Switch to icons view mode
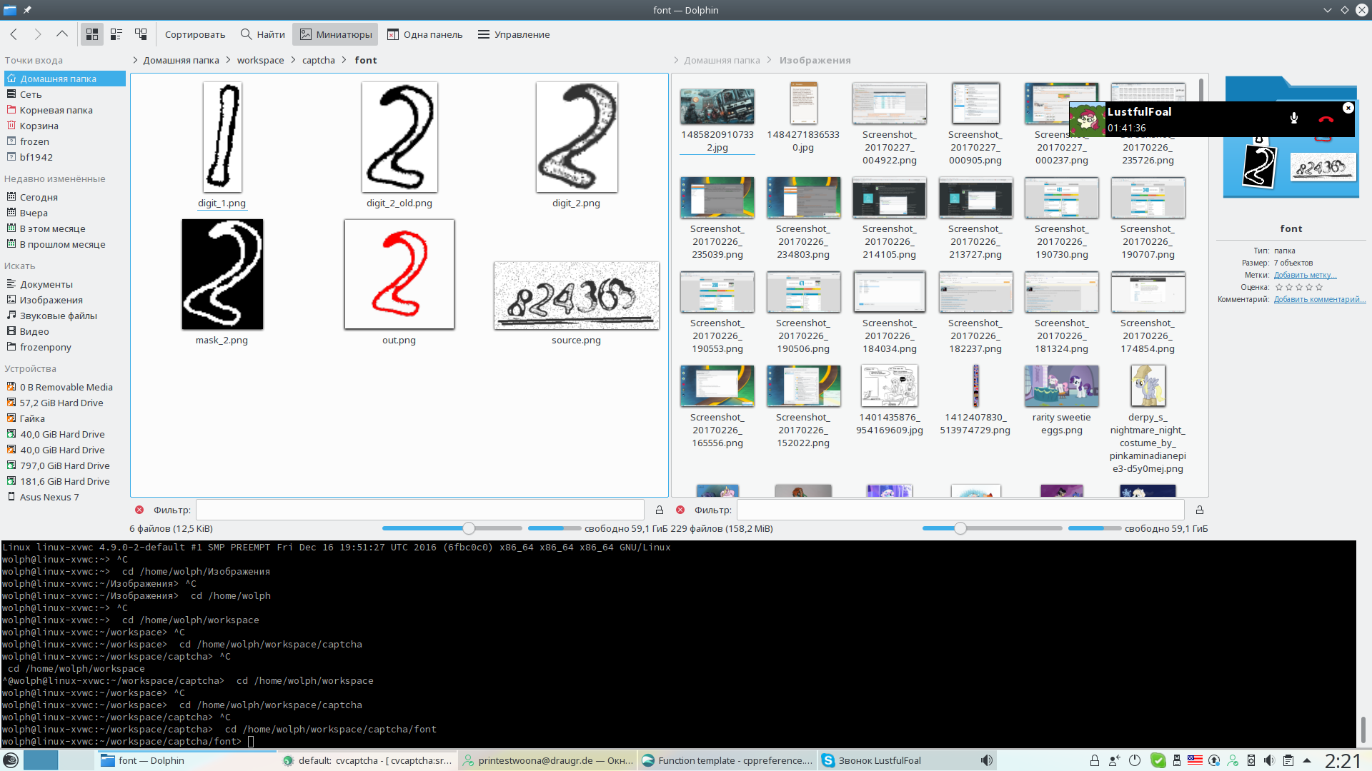This screenshot has width=1372, height=771. click(92, 34)
